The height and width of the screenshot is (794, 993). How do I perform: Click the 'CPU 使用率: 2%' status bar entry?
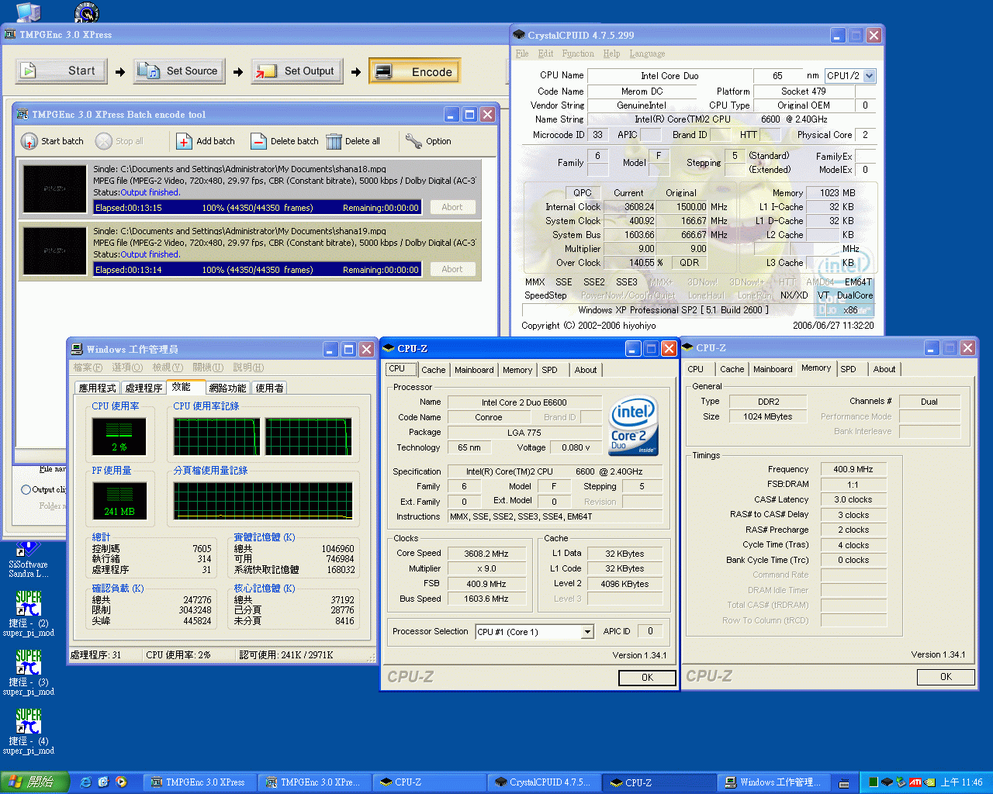(178, 655)
